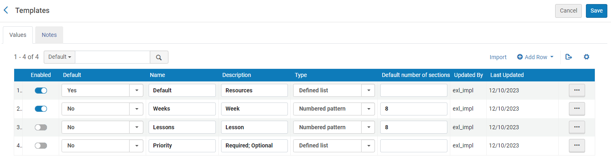Click exl_impl in the Priority row
Viewport: 611px width, 160px height.
pyautogui.click(x=463, y=145)
